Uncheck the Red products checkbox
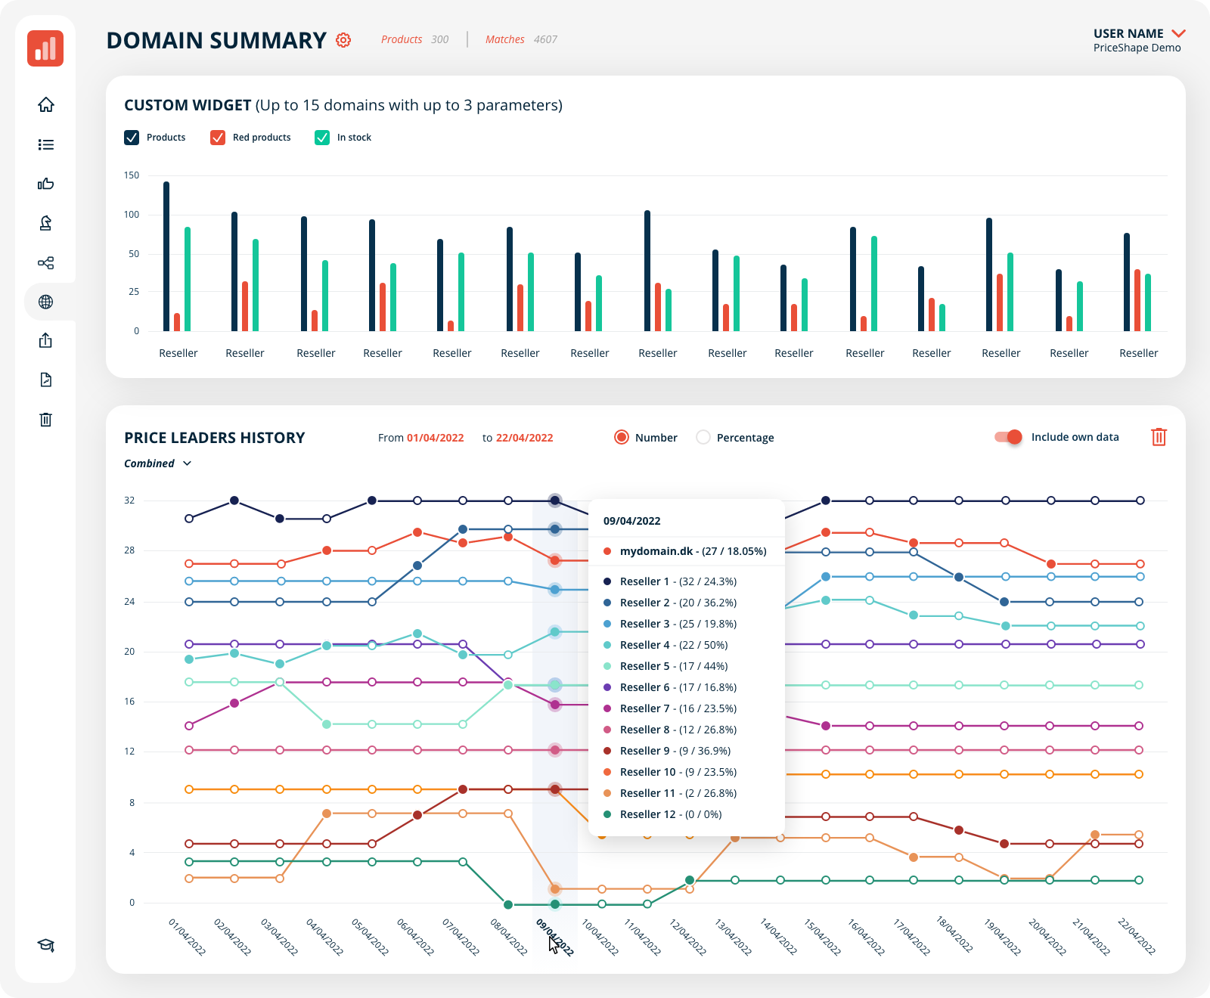Viewport: 1210px width, 998px height. point(218,138)
